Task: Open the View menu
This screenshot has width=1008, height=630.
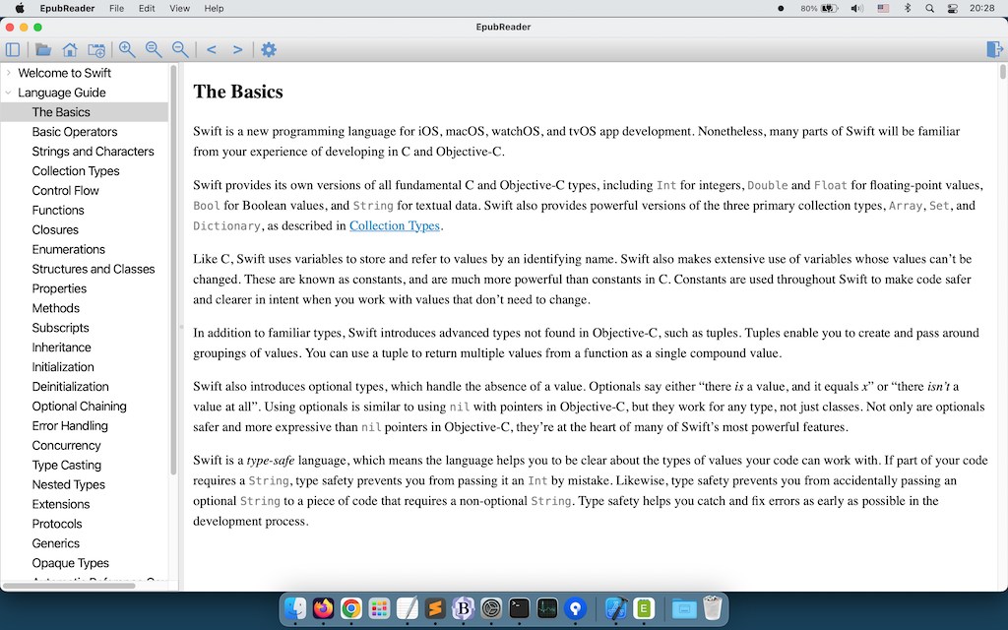Action: click(x=179, y=8)
